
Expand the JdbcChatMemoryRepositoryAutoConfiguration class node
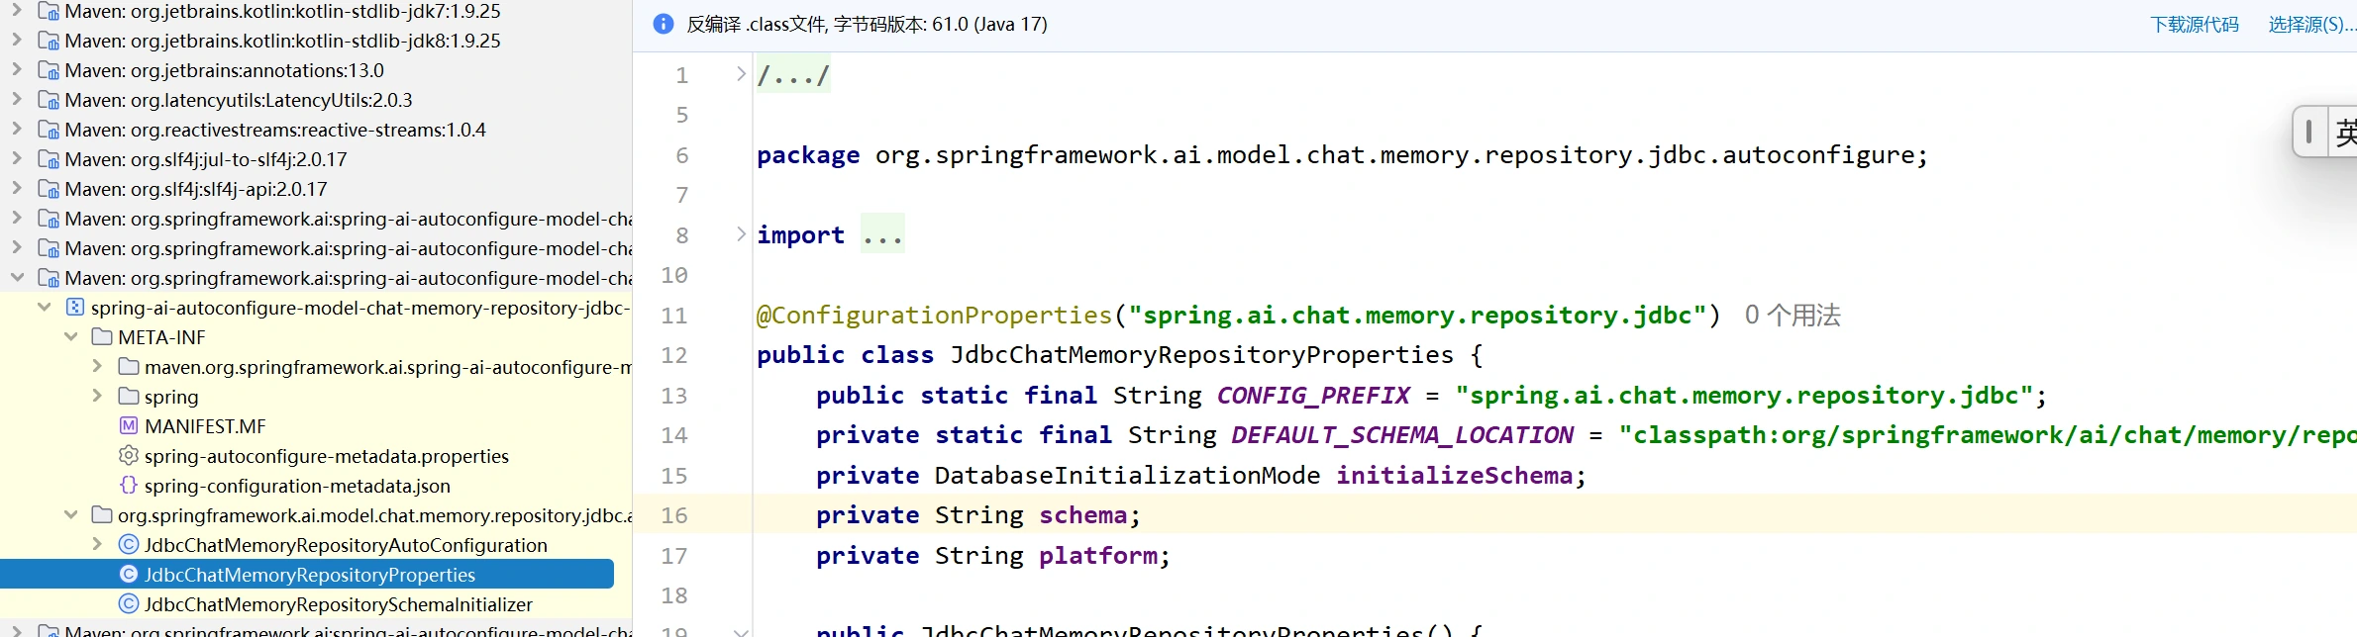coord(97,545)
